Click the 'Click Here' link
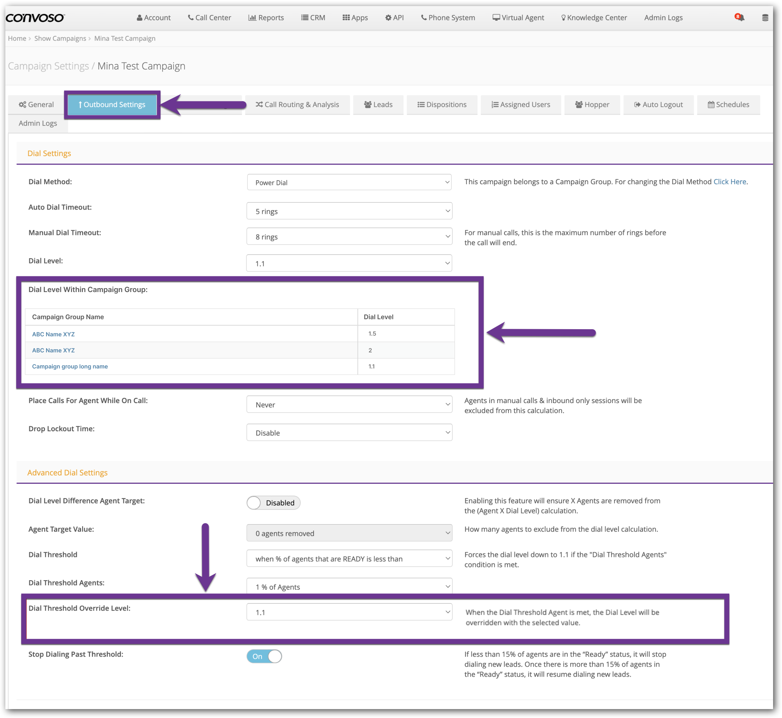 (729, 181)
